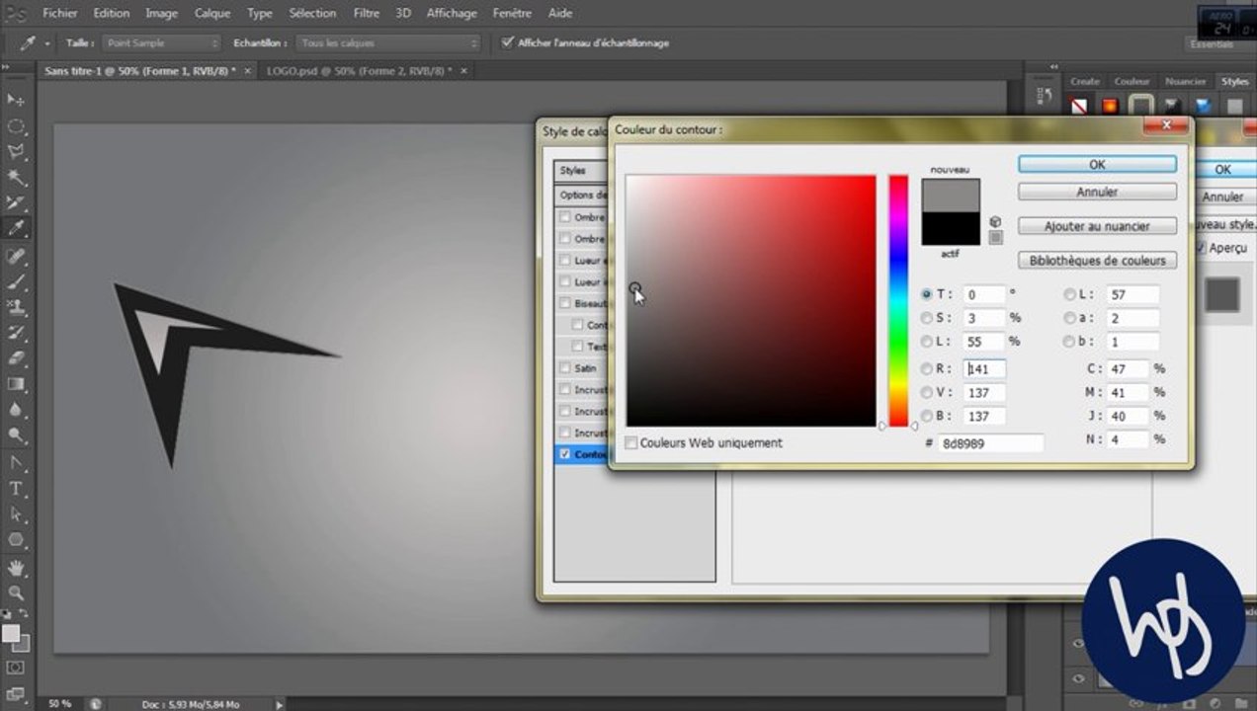
Task: Select the Type tool
Action: pyautogui.click(x=17, y=489)
